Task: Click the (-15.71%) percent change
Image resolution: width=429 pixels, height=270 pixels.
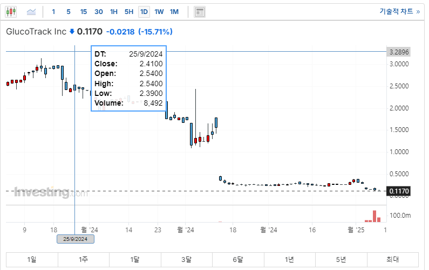Action: pos(155,32)
